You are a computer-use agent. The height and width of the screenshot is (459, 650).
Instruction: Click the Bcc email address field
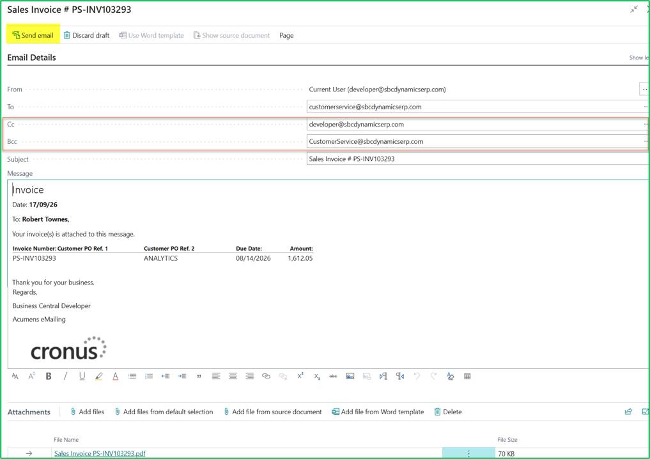477,141
